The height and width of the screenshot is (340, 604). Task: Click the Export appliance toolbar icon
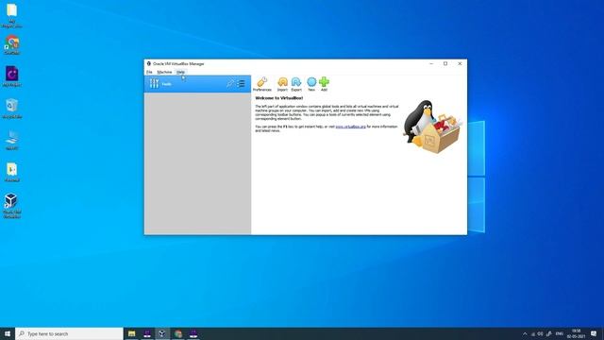296,84
